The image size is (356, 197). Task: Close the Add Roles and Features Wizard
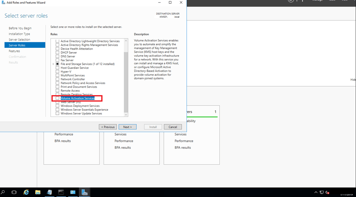coord(181,2)
